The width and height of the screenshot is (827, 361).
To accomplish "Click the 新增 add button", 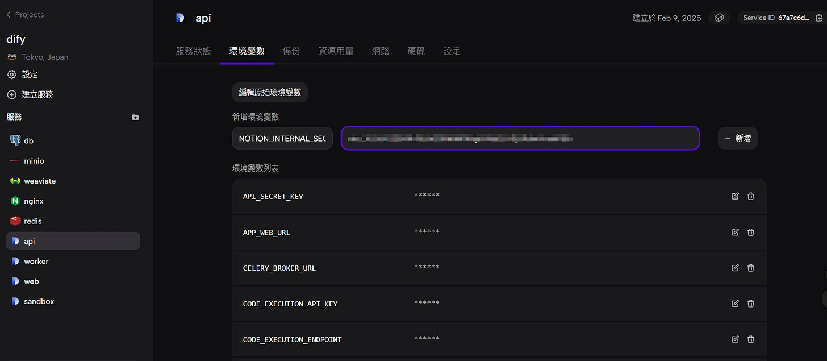I will [x=738, y=138].
